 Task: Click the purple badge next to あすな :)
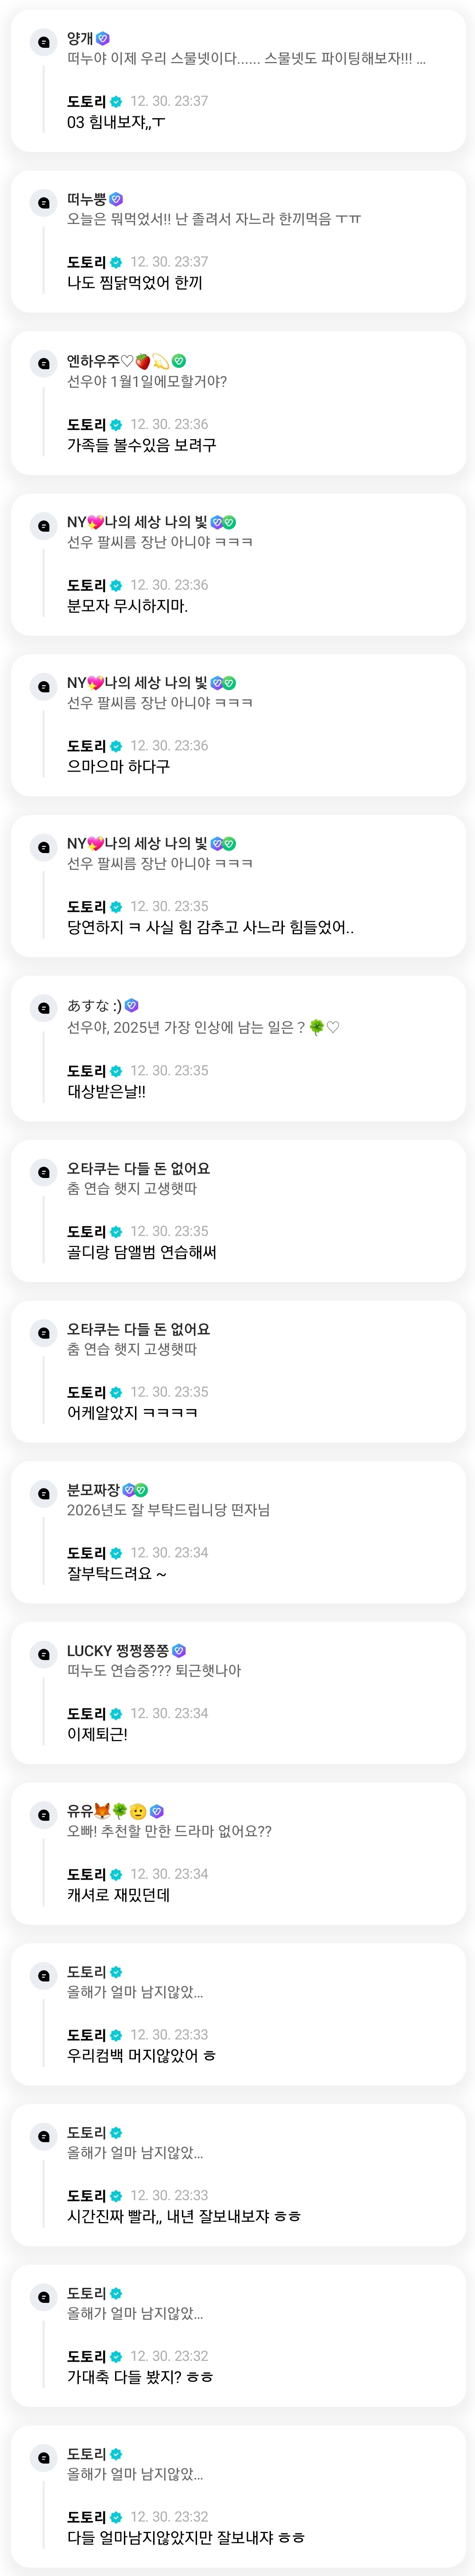click(x=132, y=1005)
